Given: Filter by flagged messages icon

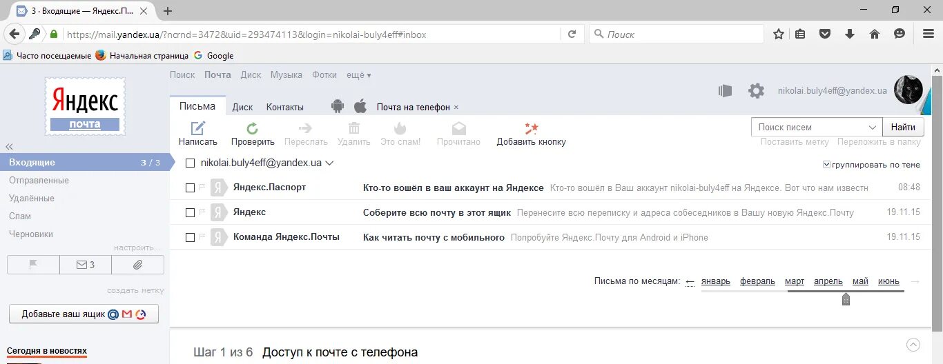Looking at the screenshot, I should (x=32, y=264).
